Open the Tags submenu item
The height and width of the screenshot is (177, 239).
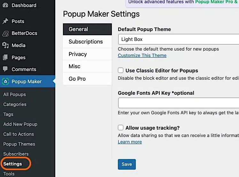pos(8,114)
